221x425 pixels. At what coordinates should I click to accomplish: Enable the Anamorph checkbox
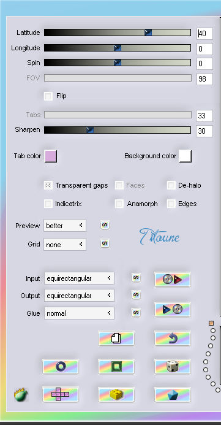(119, 204)
